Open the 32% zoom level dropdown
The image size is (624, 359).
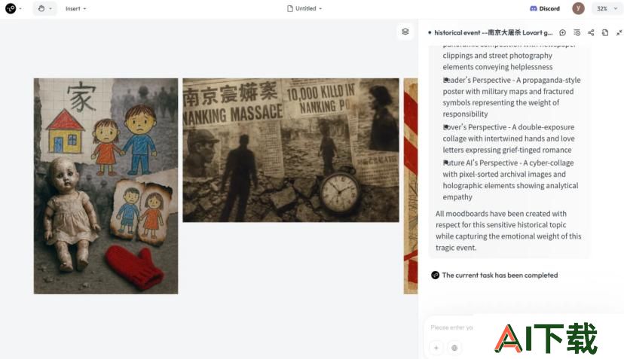[607, 8]
